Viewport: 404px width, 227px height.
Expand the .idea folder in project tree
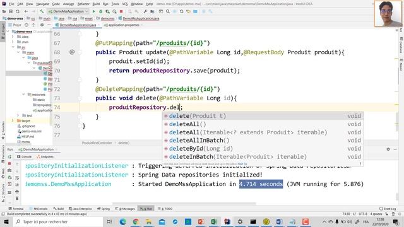(x=13, y=37)
